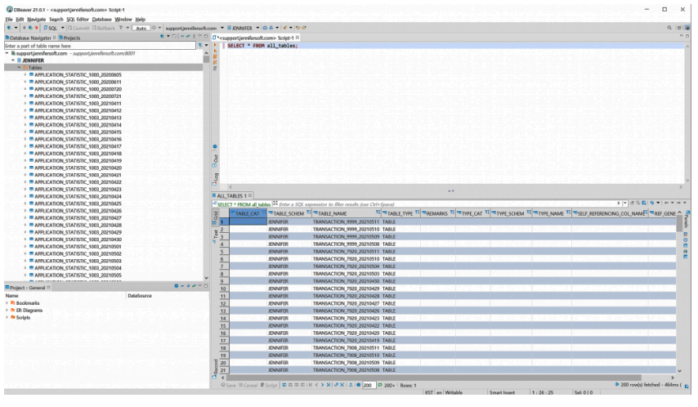Click the REMARKS column header

click(x=436, y=213)
